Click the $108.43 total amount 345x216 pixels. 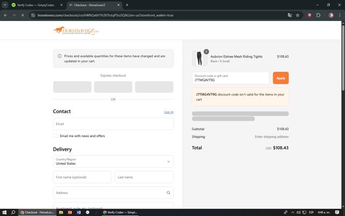pyautogui.click(x=280, y=148)
